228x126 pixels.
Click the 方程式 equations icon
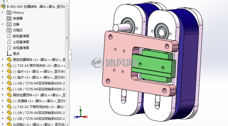[9, 30]
